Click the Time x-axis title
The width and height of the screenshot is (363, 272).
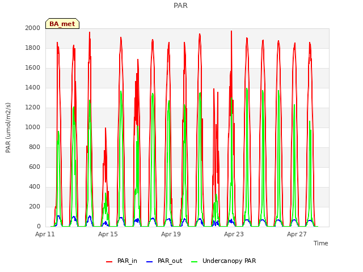coord(321,243)
